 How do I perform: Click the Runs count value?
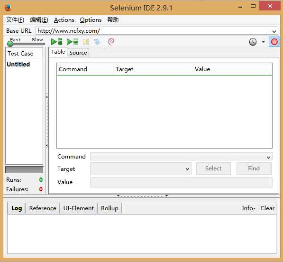[x=41, y=179]
